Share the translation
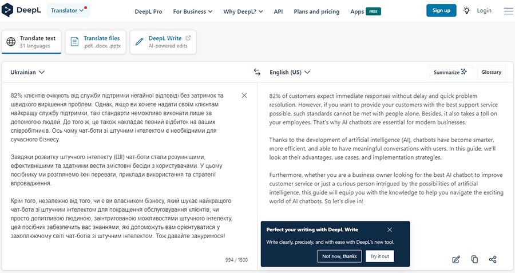This screenshot has height=273, width=515. click(x=493, y=259)
